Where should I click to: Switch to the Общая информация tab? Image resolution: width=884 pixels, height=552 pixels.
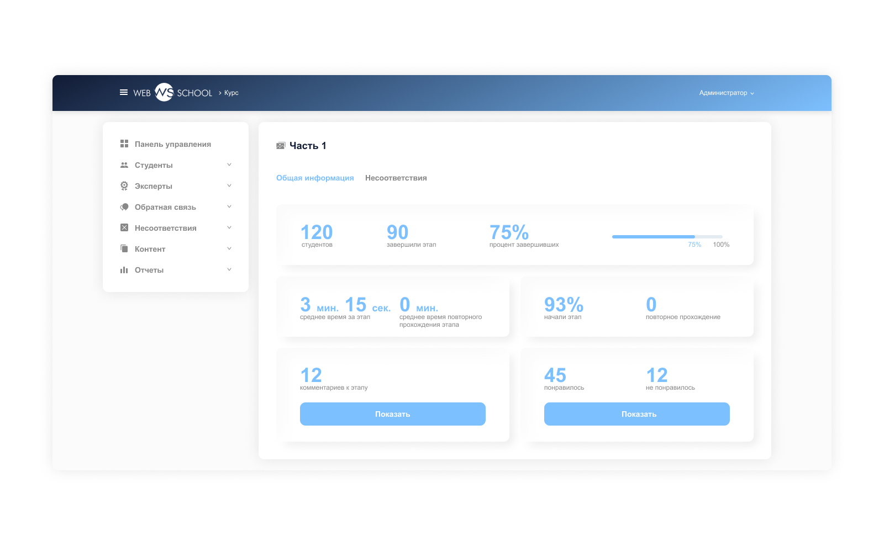(x=315, y=178)
